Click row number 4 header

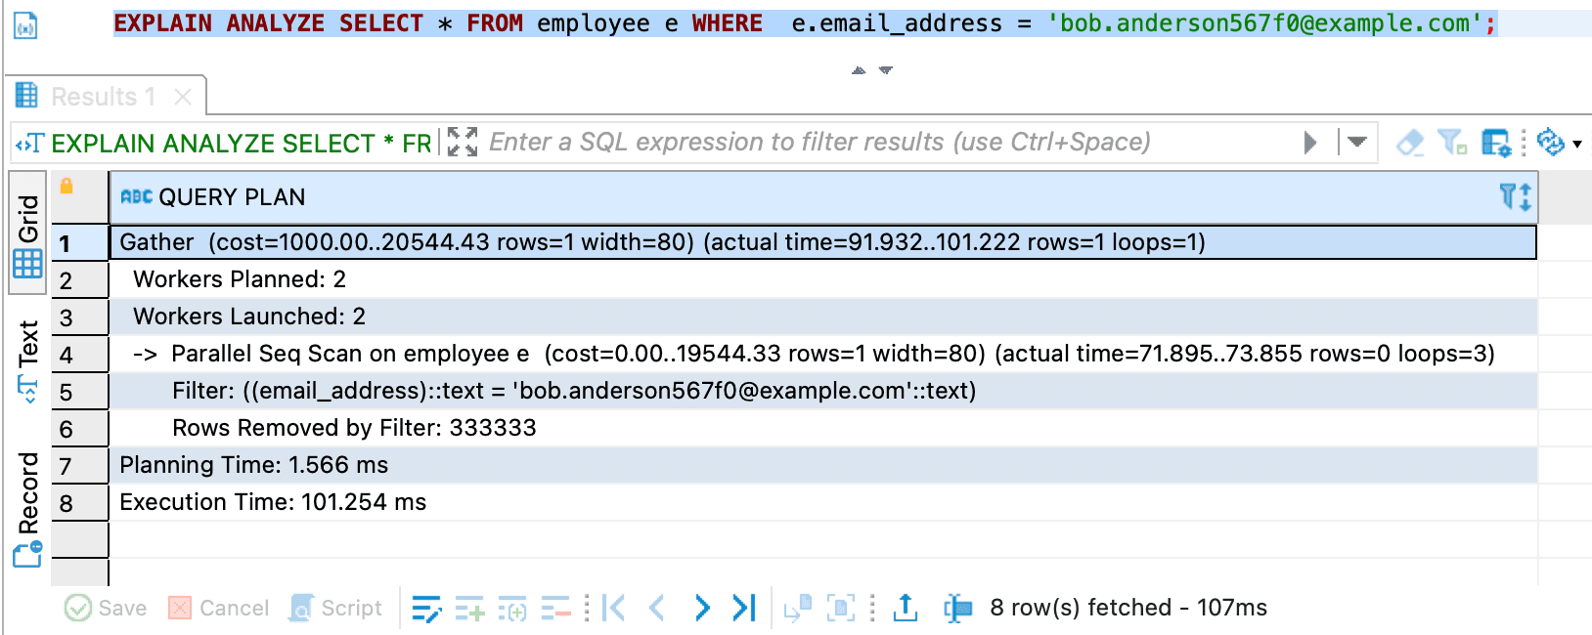tap(79, 355)
